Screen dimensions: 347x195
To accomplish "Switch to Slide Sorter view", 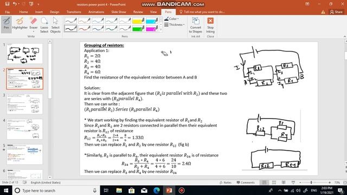I will coord(274,183).
